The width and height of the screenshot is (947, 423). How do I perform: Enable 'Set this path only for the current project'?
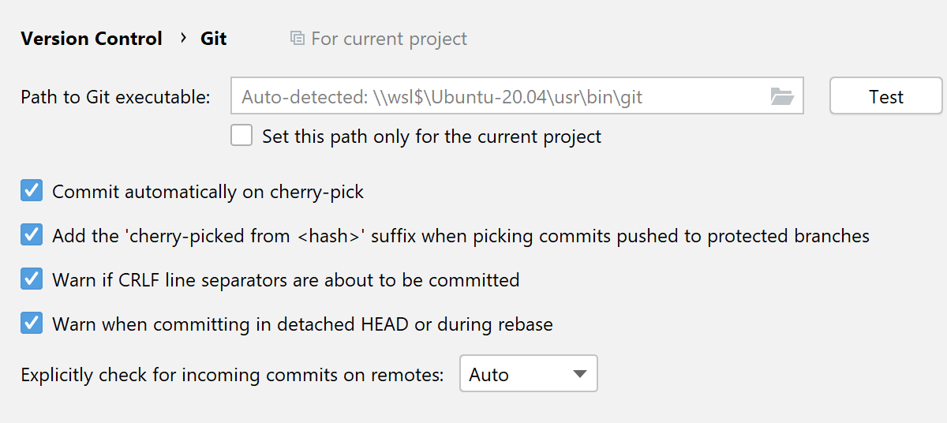click(x=241, y=136)
